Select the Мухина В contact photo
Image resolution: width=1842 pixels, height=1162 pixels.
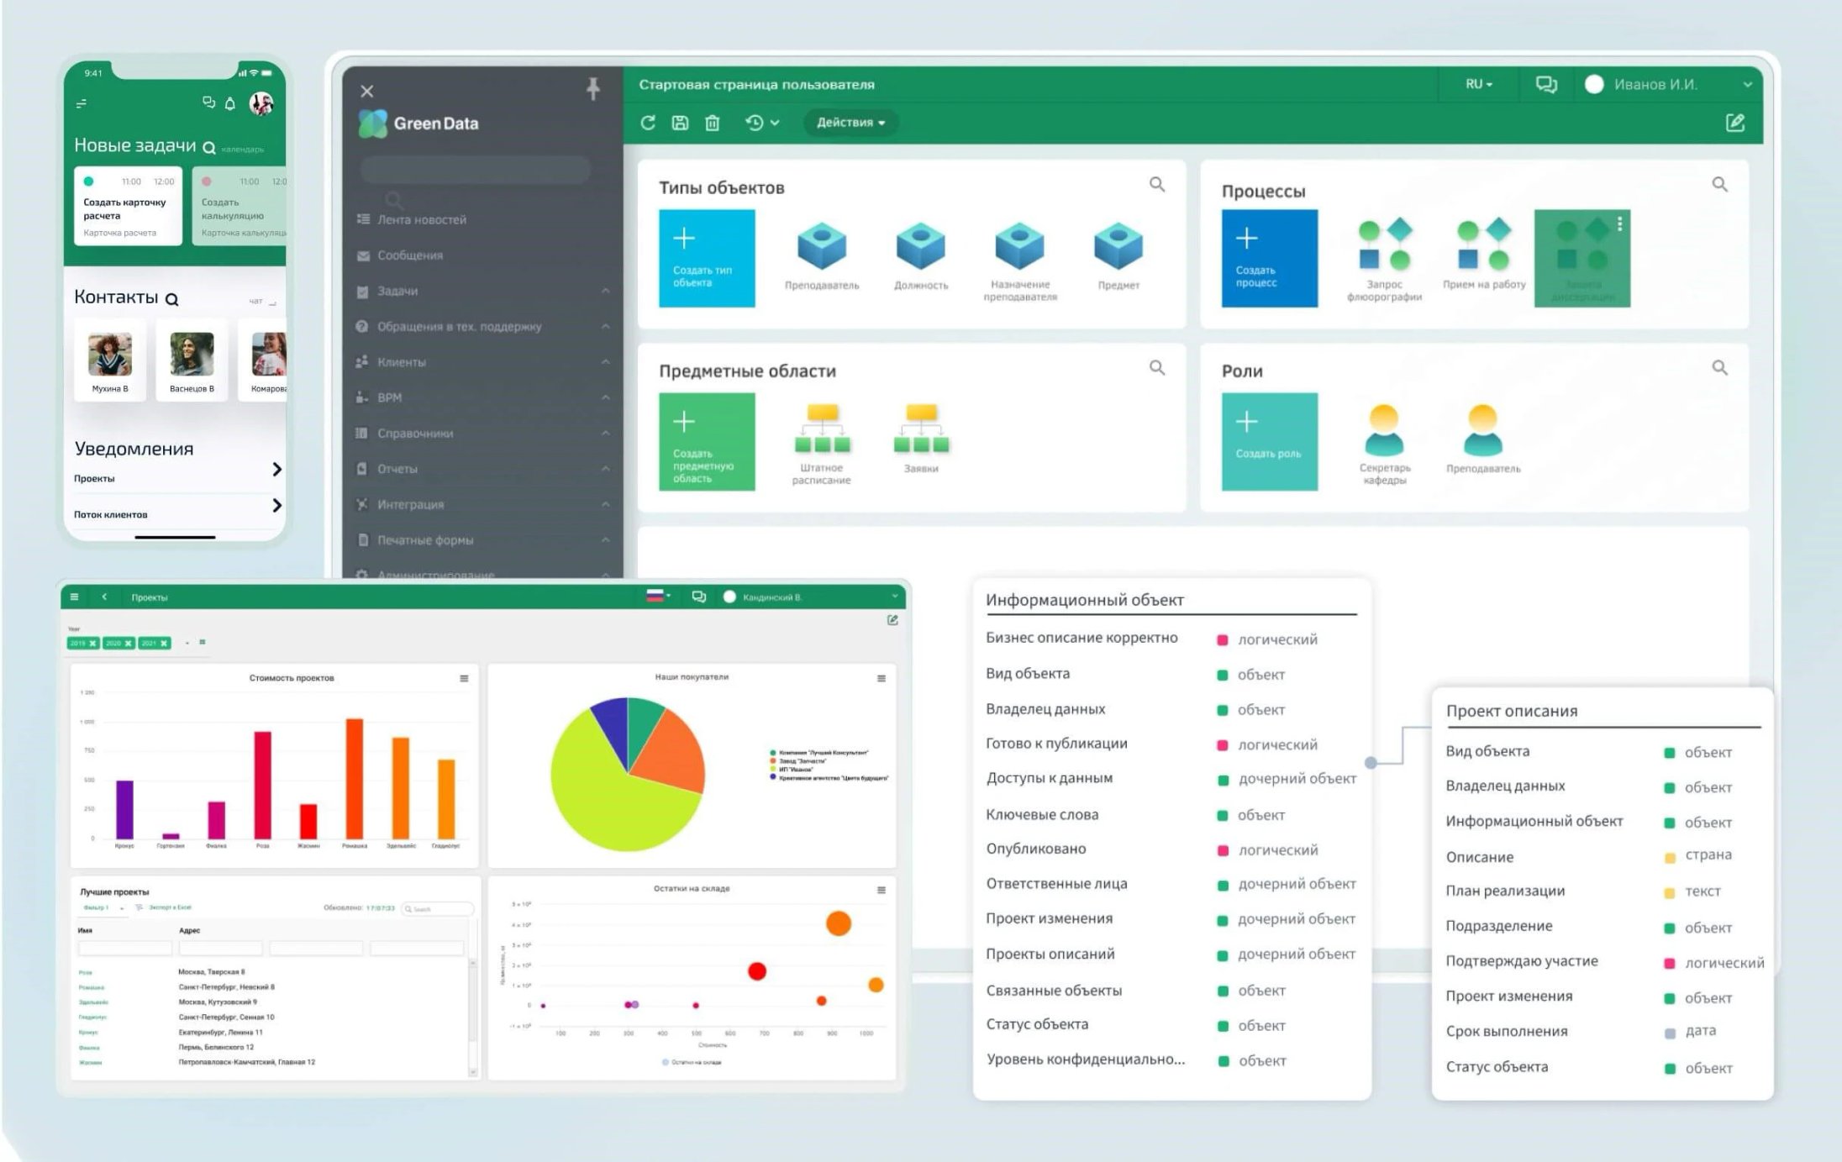coord(110,354)
